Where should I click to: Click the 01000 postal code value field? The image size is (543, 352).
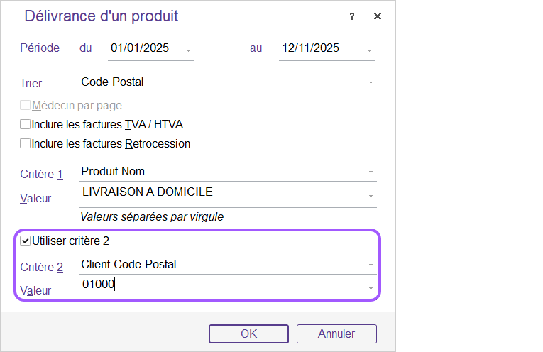(213, 285)
